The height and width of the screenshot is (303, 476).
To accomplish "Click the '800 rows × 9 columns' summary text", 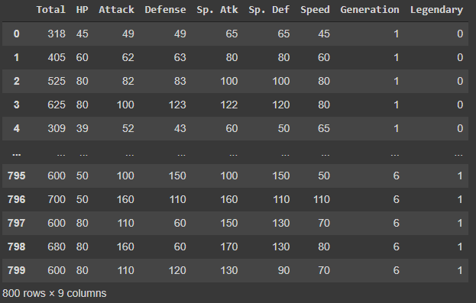I will (x=54, y=293).
